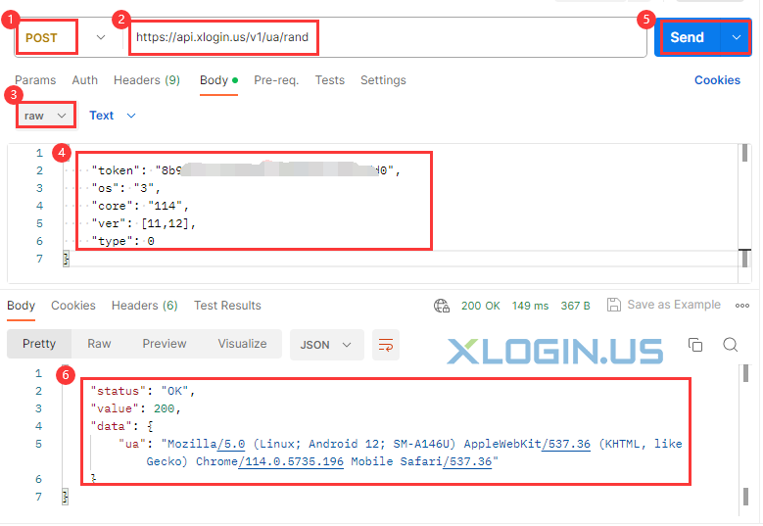
Task: Click the 367 B response size
Action: click(x=575, y=306)
